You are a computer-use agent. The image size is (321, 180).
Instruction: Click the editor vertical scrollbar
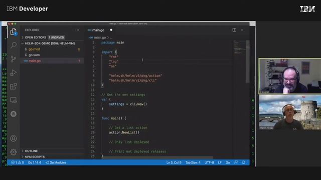(247, 61)
